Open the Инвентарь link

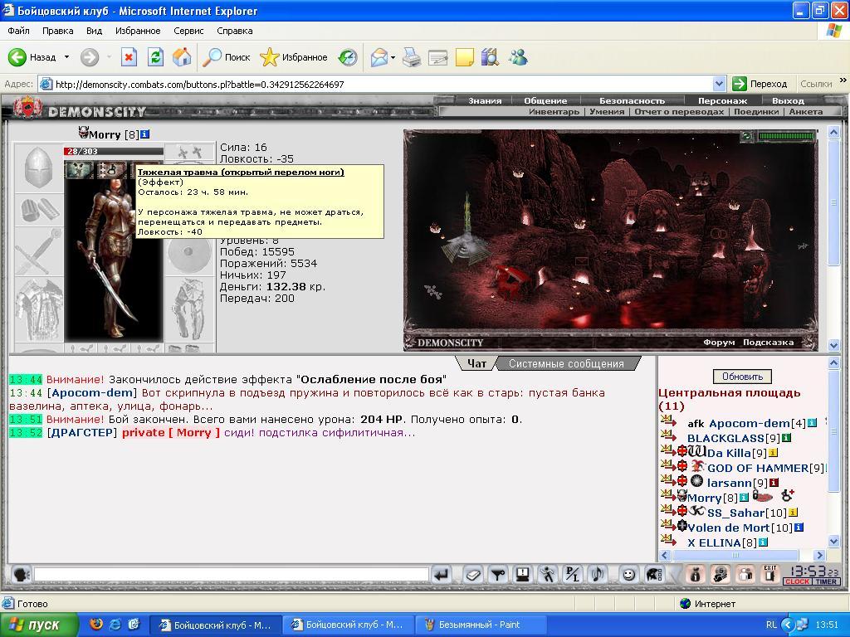(x=554, y=112)
